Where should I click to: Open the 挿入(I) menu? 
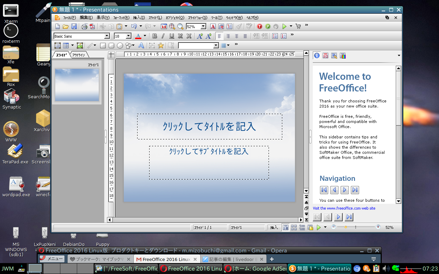point(139,17)
